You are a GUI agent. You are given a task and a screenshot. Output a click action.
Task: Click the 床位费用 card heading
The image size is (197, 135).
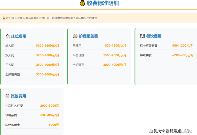point(19,36)
